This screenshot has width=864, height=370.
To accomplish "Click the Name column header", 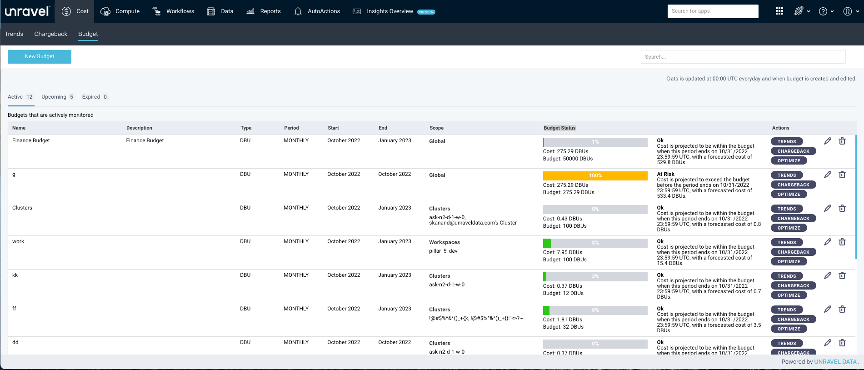I will click(x=19, y=128).
